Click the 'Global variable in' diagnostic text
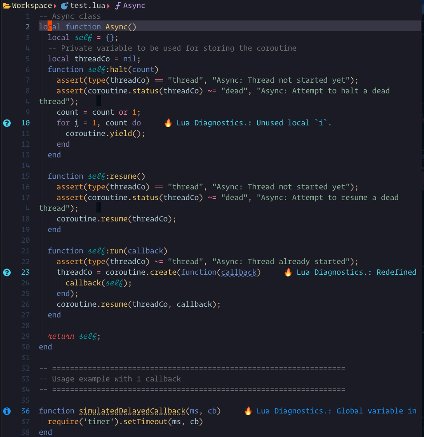Viewport: 424px width, 437px height. [x=376, y=411]
